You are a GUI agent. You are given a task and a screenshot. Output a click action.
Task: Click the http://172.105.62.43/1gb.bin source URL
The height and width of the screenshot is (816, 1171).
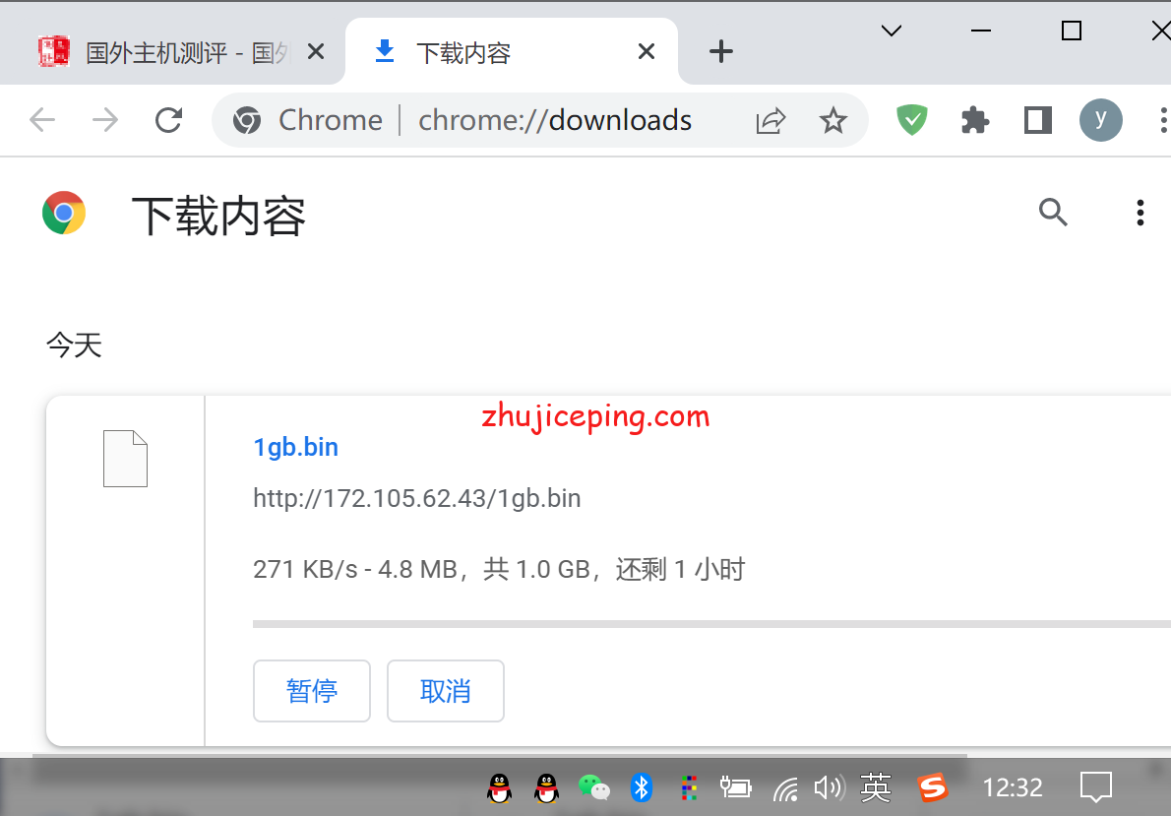416,498
